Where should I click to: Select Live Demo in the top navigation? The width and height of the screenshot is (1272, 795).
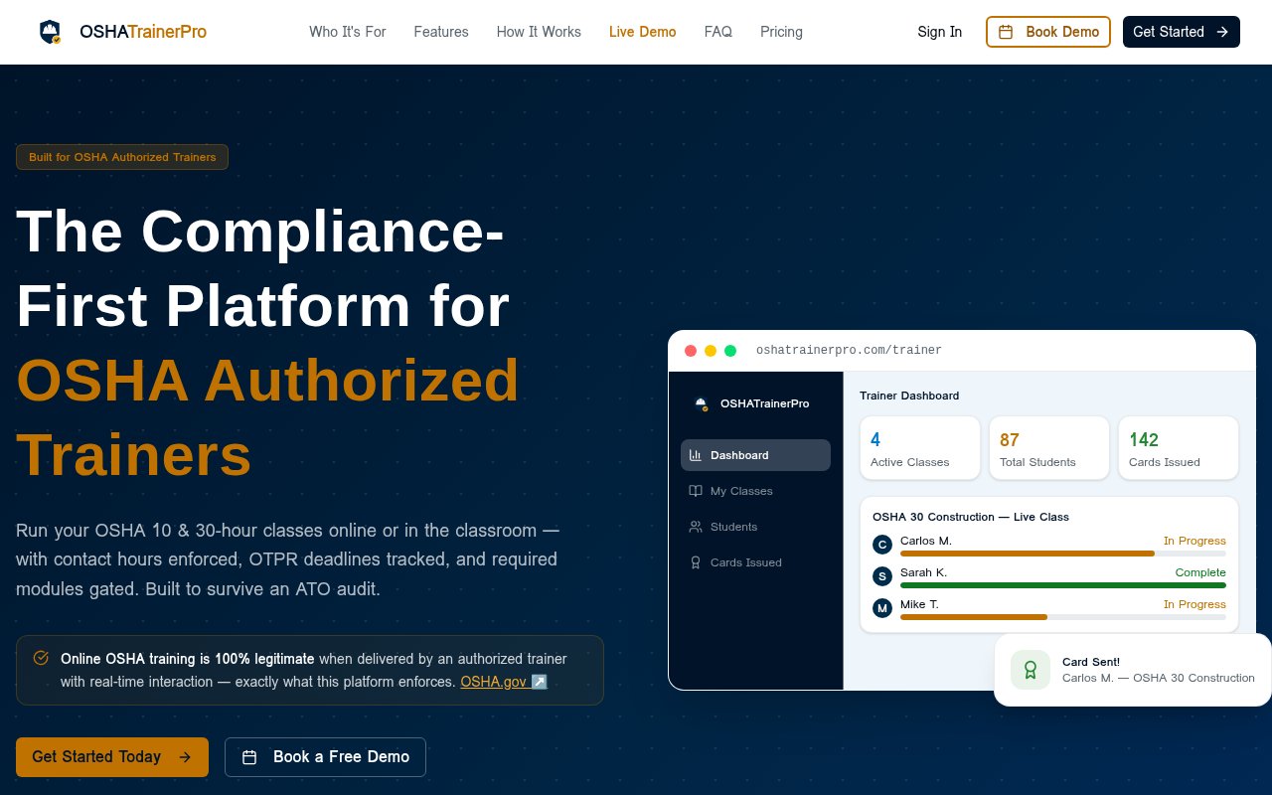tap(643, 32)
